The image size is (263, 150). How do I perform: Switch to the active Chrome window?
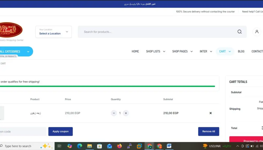click(x=149, y=146)
